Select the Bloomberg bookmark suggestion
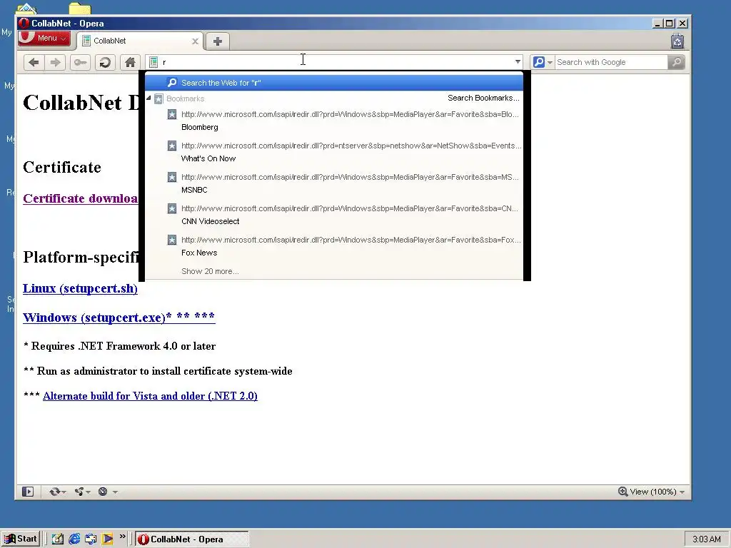 point(334,121)
